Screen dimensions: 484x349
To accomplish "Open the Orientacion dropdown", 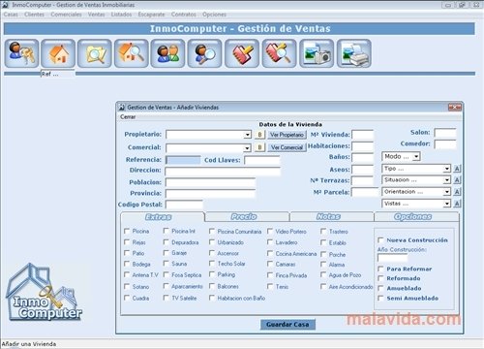I will [446, 192].
